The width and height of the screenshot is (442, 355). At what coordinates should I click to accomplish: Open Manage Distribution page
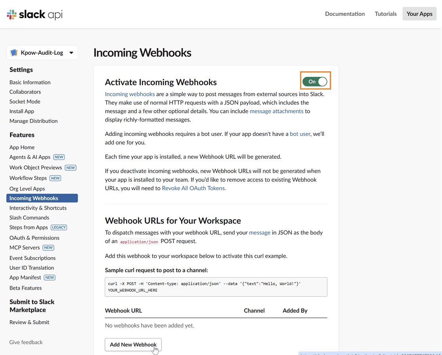34,121
